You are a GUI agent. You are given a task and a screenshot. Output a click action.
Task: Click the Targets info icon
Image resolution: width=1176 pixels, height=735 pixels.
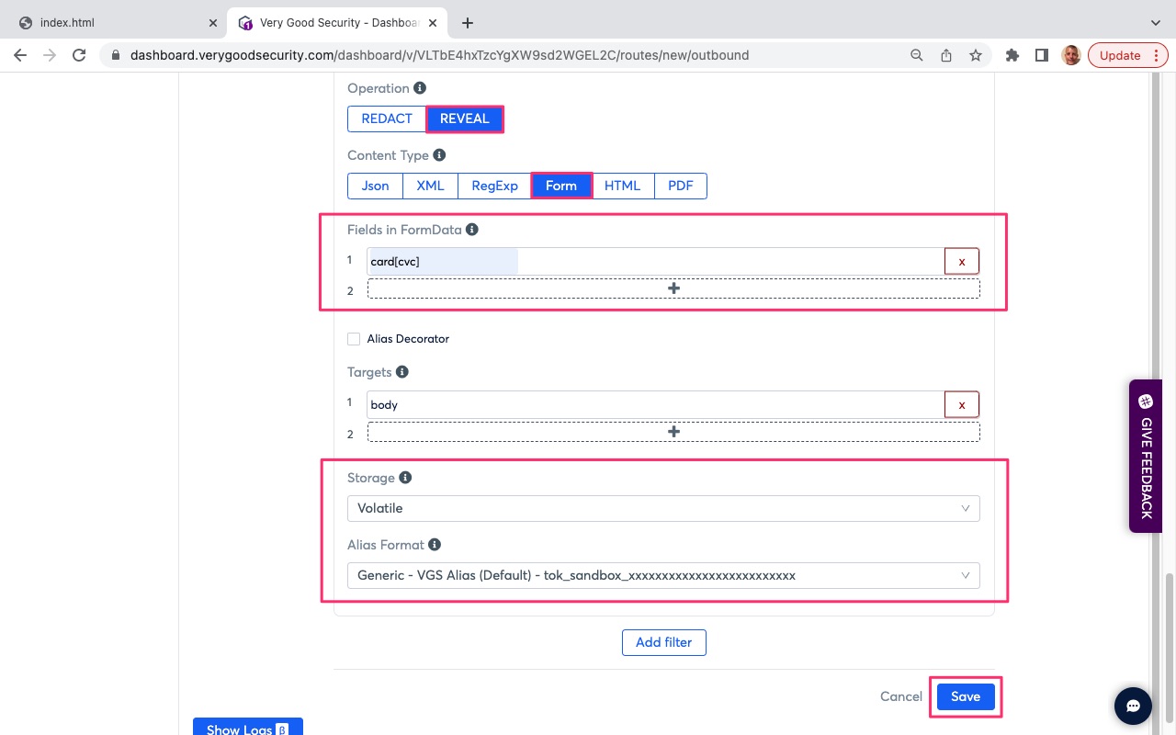(x=402, y=372)
